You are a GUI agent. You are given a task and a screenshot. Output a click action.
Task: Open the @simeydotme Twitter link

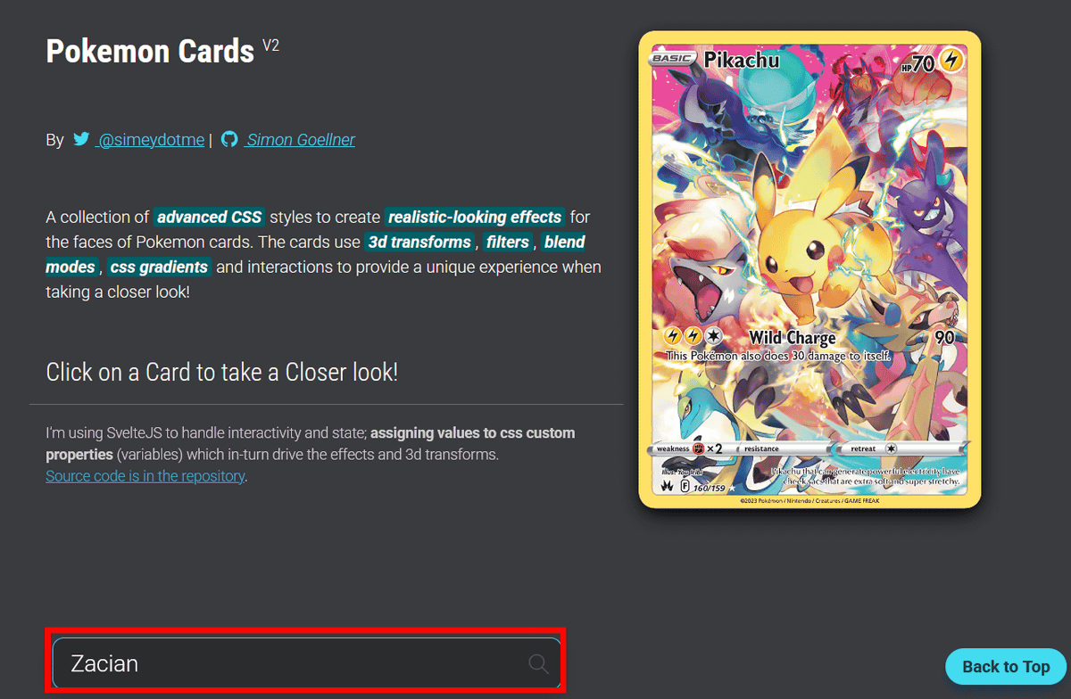click(x=151, y=140)
